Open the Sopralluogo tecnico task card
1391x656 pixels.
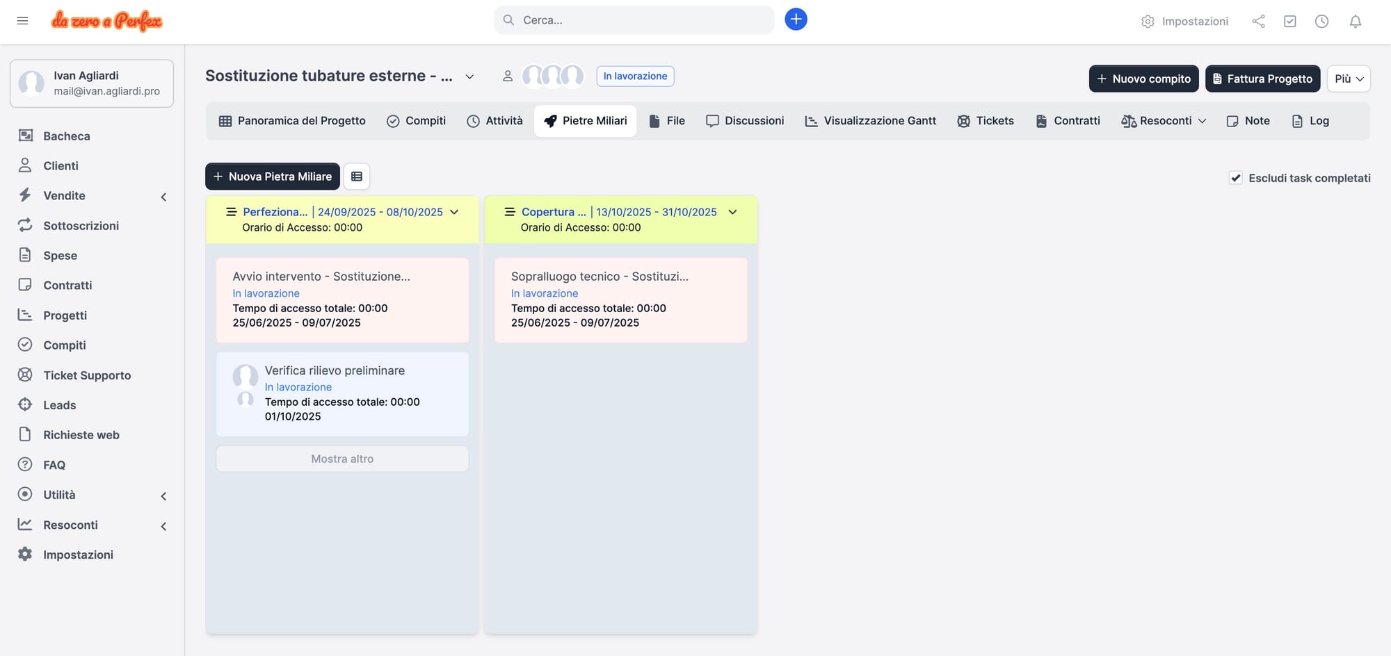pyautogui.click(x=620, y=300)
